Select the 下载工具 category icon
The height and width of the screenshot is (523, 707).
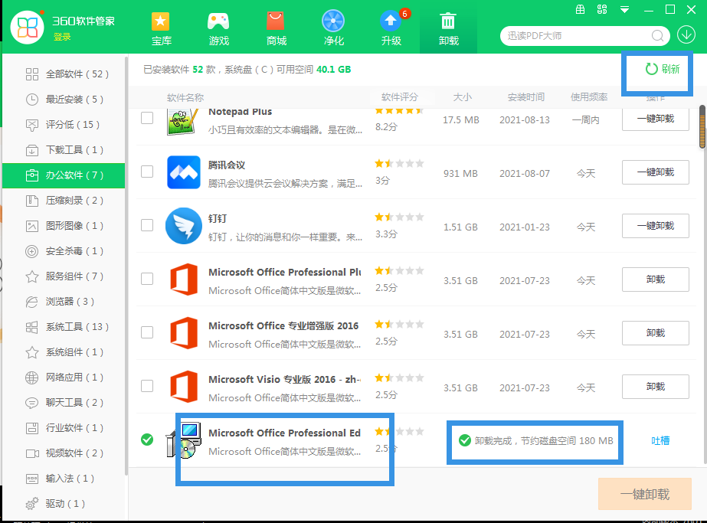[x=32, y=150]
